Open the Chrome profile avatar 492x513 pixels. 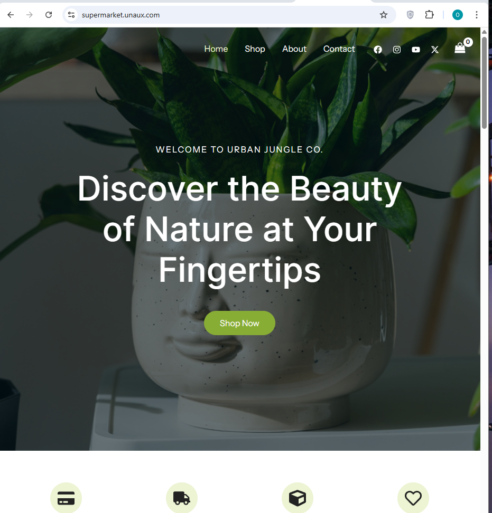pos(458,15)
